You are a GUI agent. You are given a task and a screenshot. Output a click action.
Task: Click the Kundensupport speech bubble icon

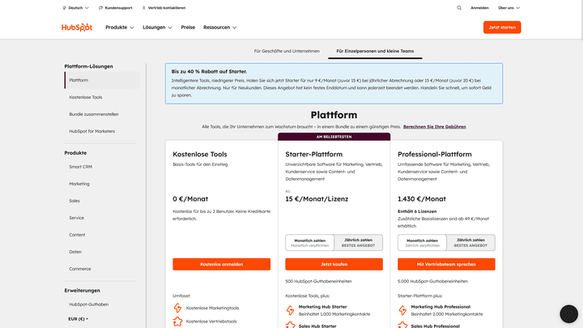click(100, 8)
